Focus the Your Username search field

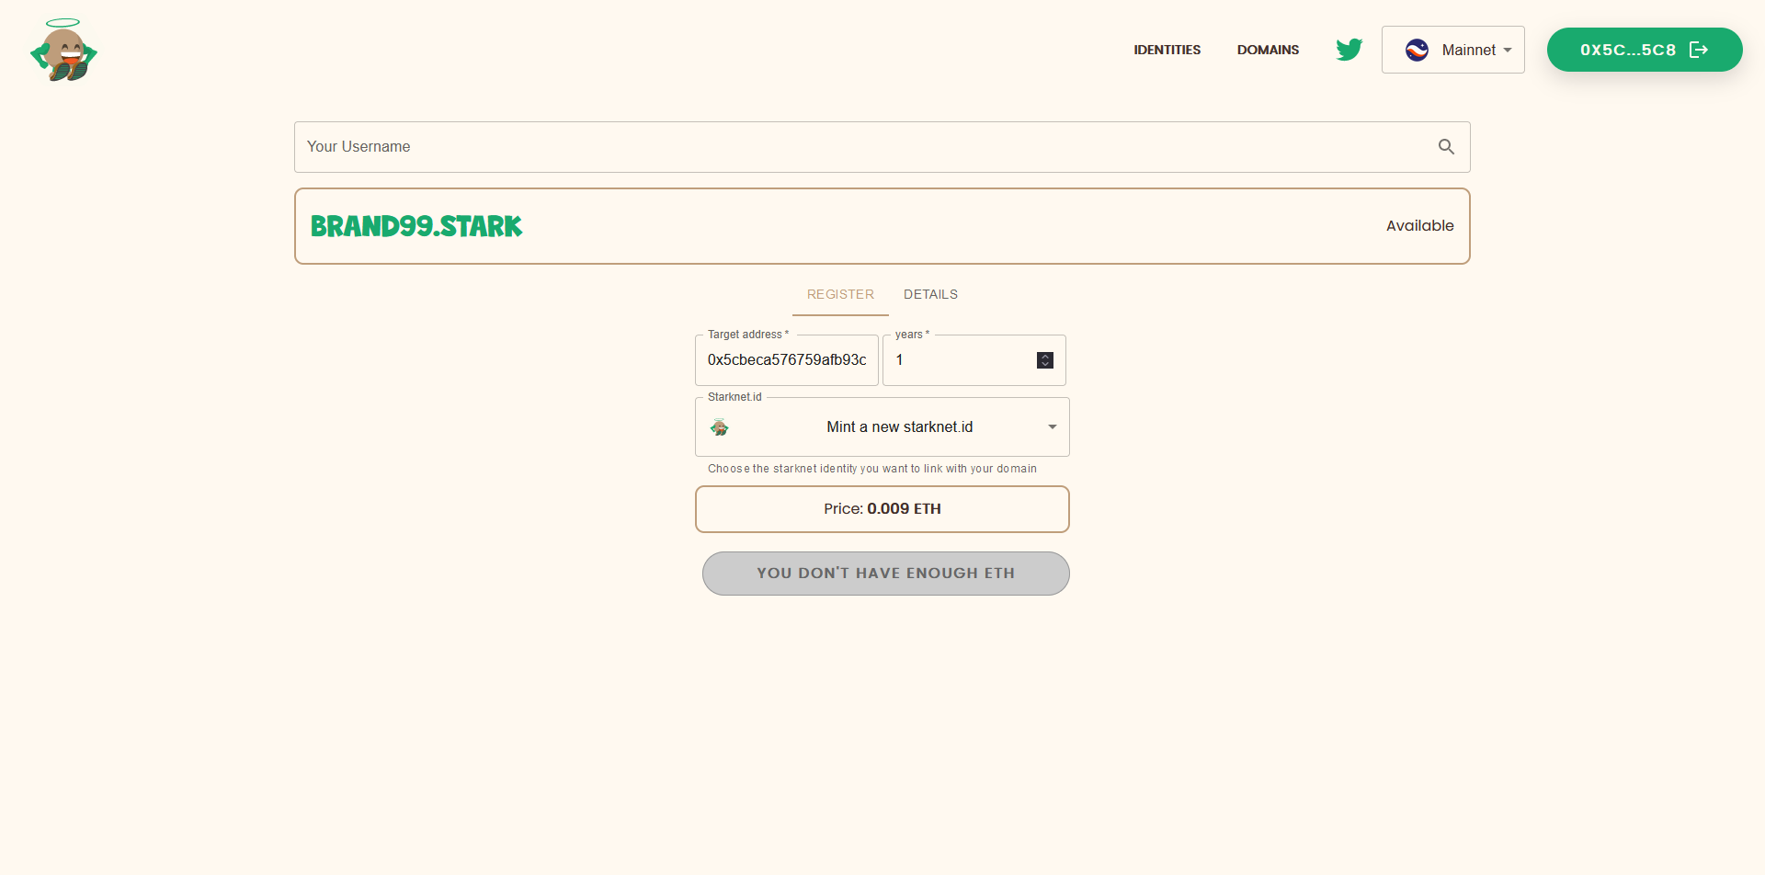(x=864, y=147)
